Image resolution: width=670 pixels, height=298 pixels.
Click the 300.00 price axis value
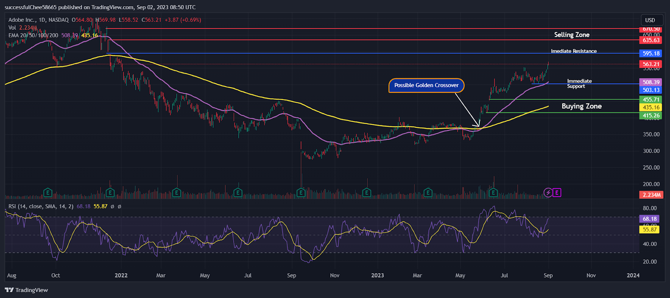651,151
